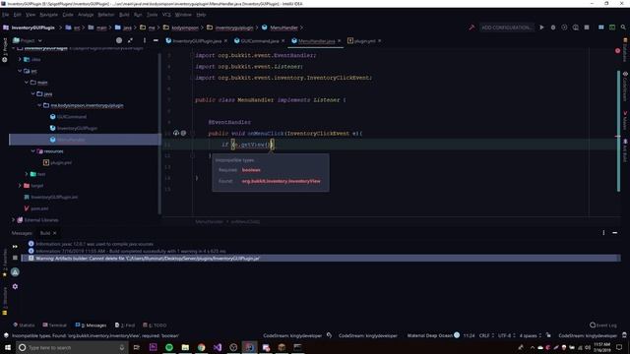Click the override gutter icon on line 10
The width and height of the screenshot is (630, 354).
(176, 133)
